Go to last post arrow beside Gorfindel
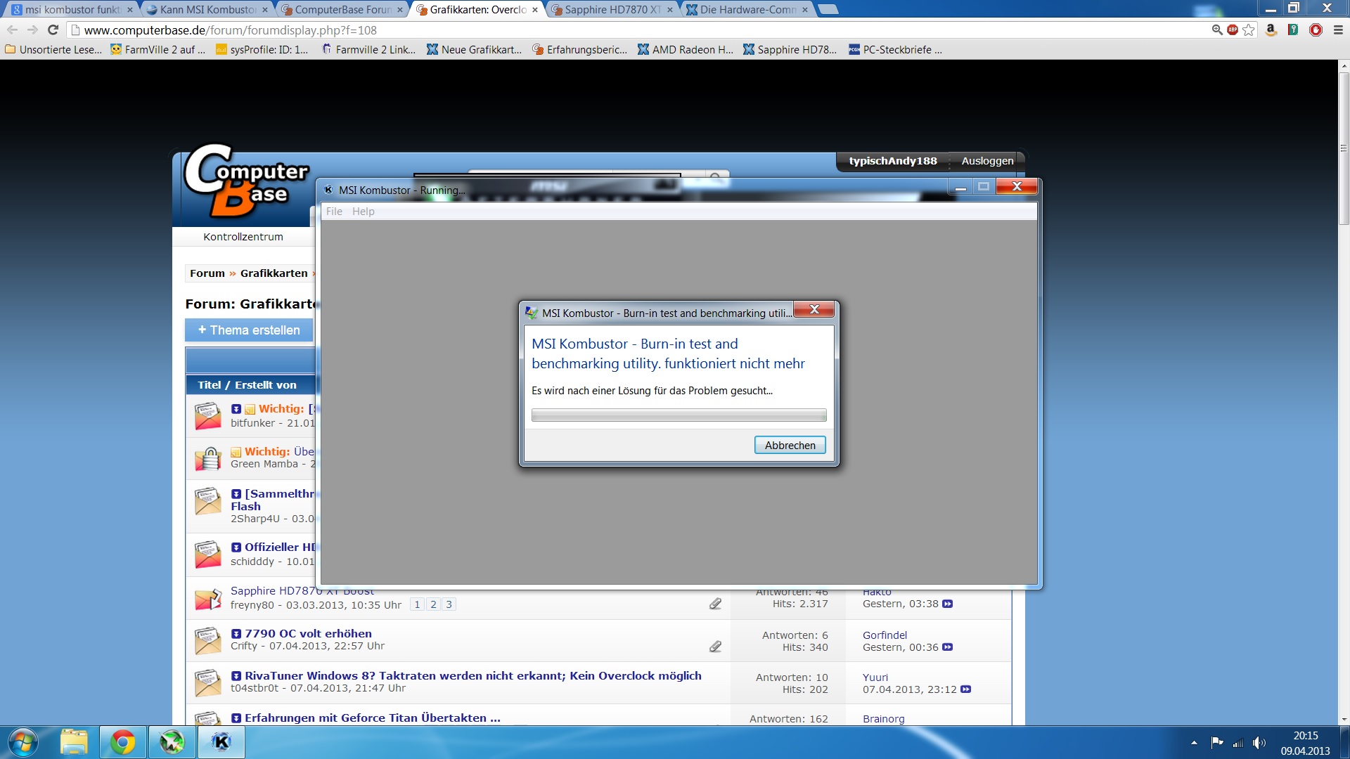Image resolution: width=1350 pixels, height=759 pixels. coord(948,647)
